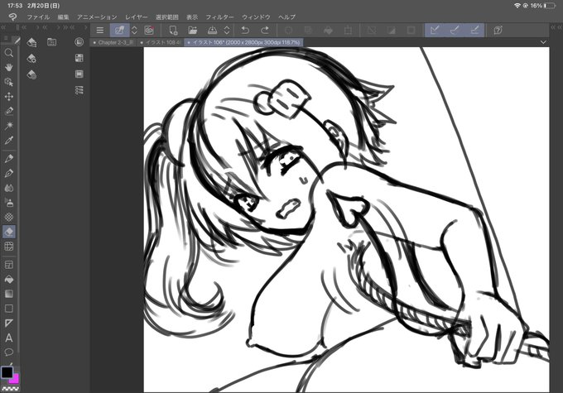This screenshot has width=563, height=393.
Task: Select the Hand move-view tool
Action: click(x=9, y=68)
